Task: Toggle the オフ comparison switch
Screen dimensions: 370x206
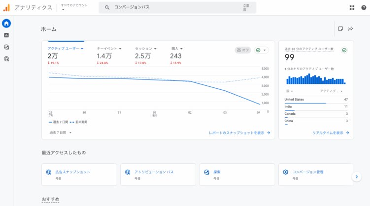Action: coord(243,50)
